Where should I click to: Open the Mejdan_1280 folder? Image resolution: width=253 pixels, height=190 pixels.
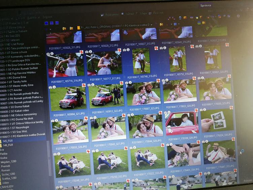8,162
